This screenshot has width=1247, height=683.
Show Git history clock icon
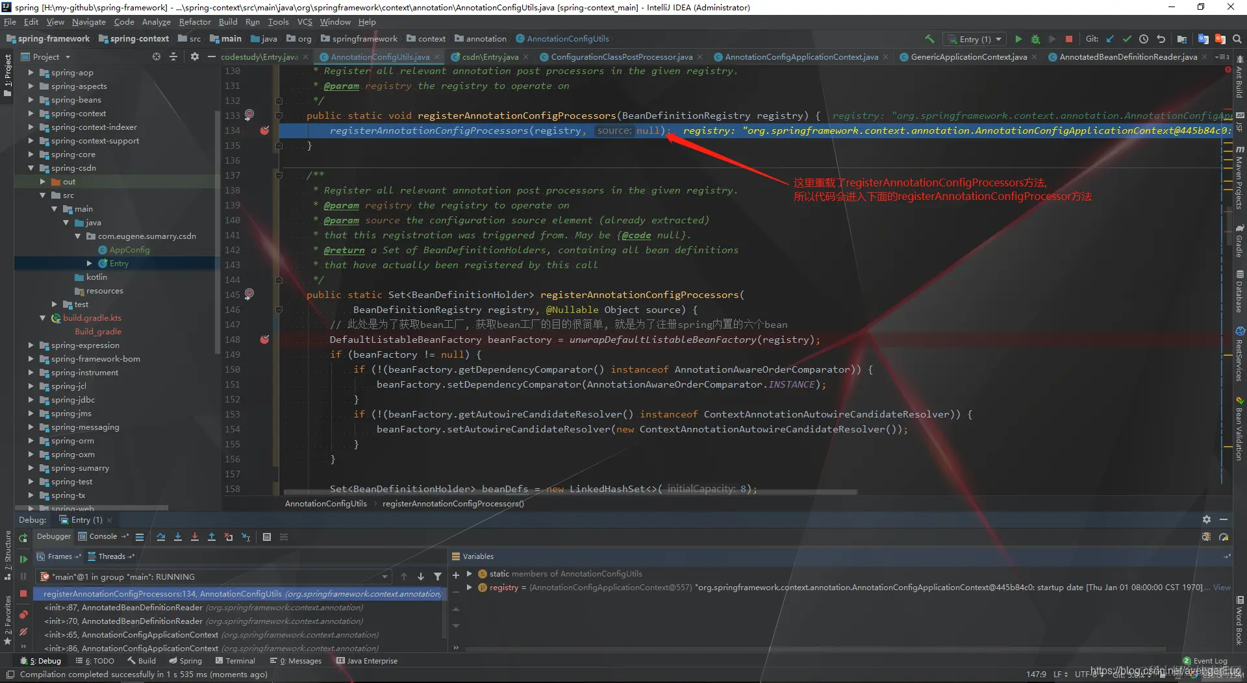1144,39
